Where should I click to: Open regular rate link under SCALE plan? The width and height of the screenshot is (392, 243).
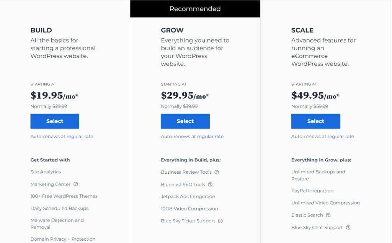tap(341, 137)
